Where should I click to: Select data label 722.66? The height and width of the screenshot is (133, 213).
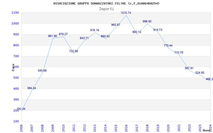click(74, 51)
